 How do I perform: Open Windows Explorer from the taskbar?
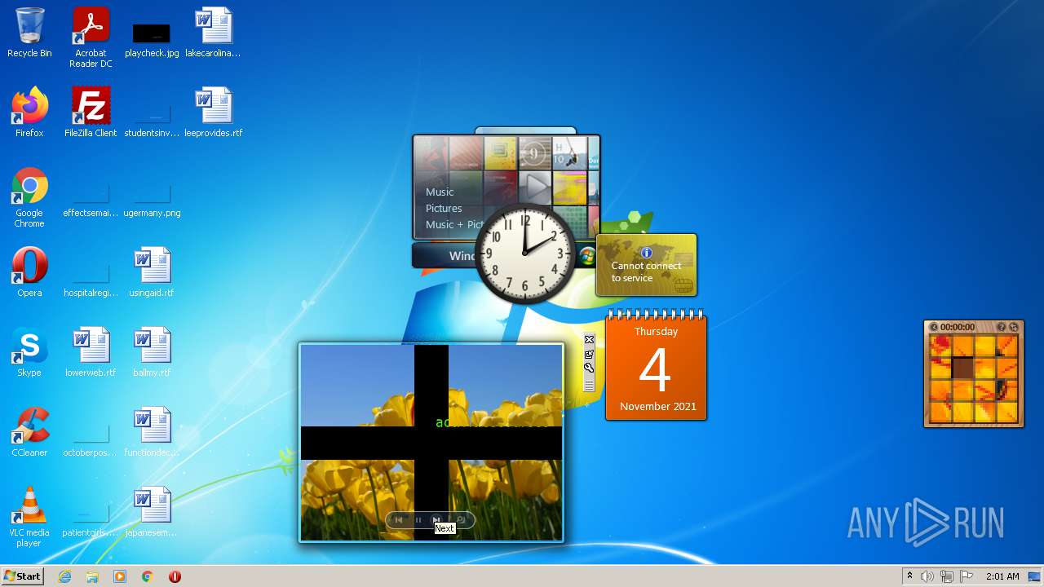tap(92, 576)
